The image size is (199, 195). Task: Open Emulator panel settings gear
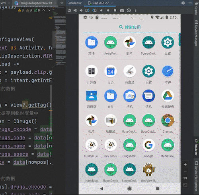pyautogui.click(x=183, y=3)
